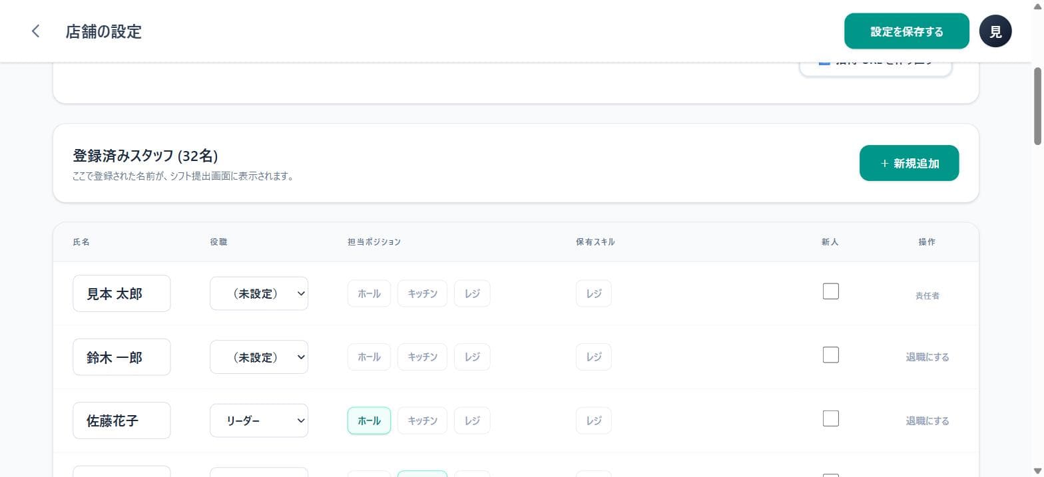
Task: Click 退職にする for 鈴木 一郎
Action: pos(927,357)
